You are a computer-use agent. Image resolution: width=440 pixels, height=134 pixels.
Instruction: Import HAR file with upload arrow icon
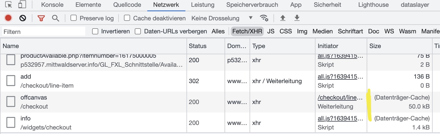(x=283, y=18)
